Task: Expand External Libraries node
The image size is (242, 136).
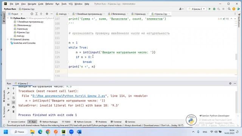Action: (8, 39)
